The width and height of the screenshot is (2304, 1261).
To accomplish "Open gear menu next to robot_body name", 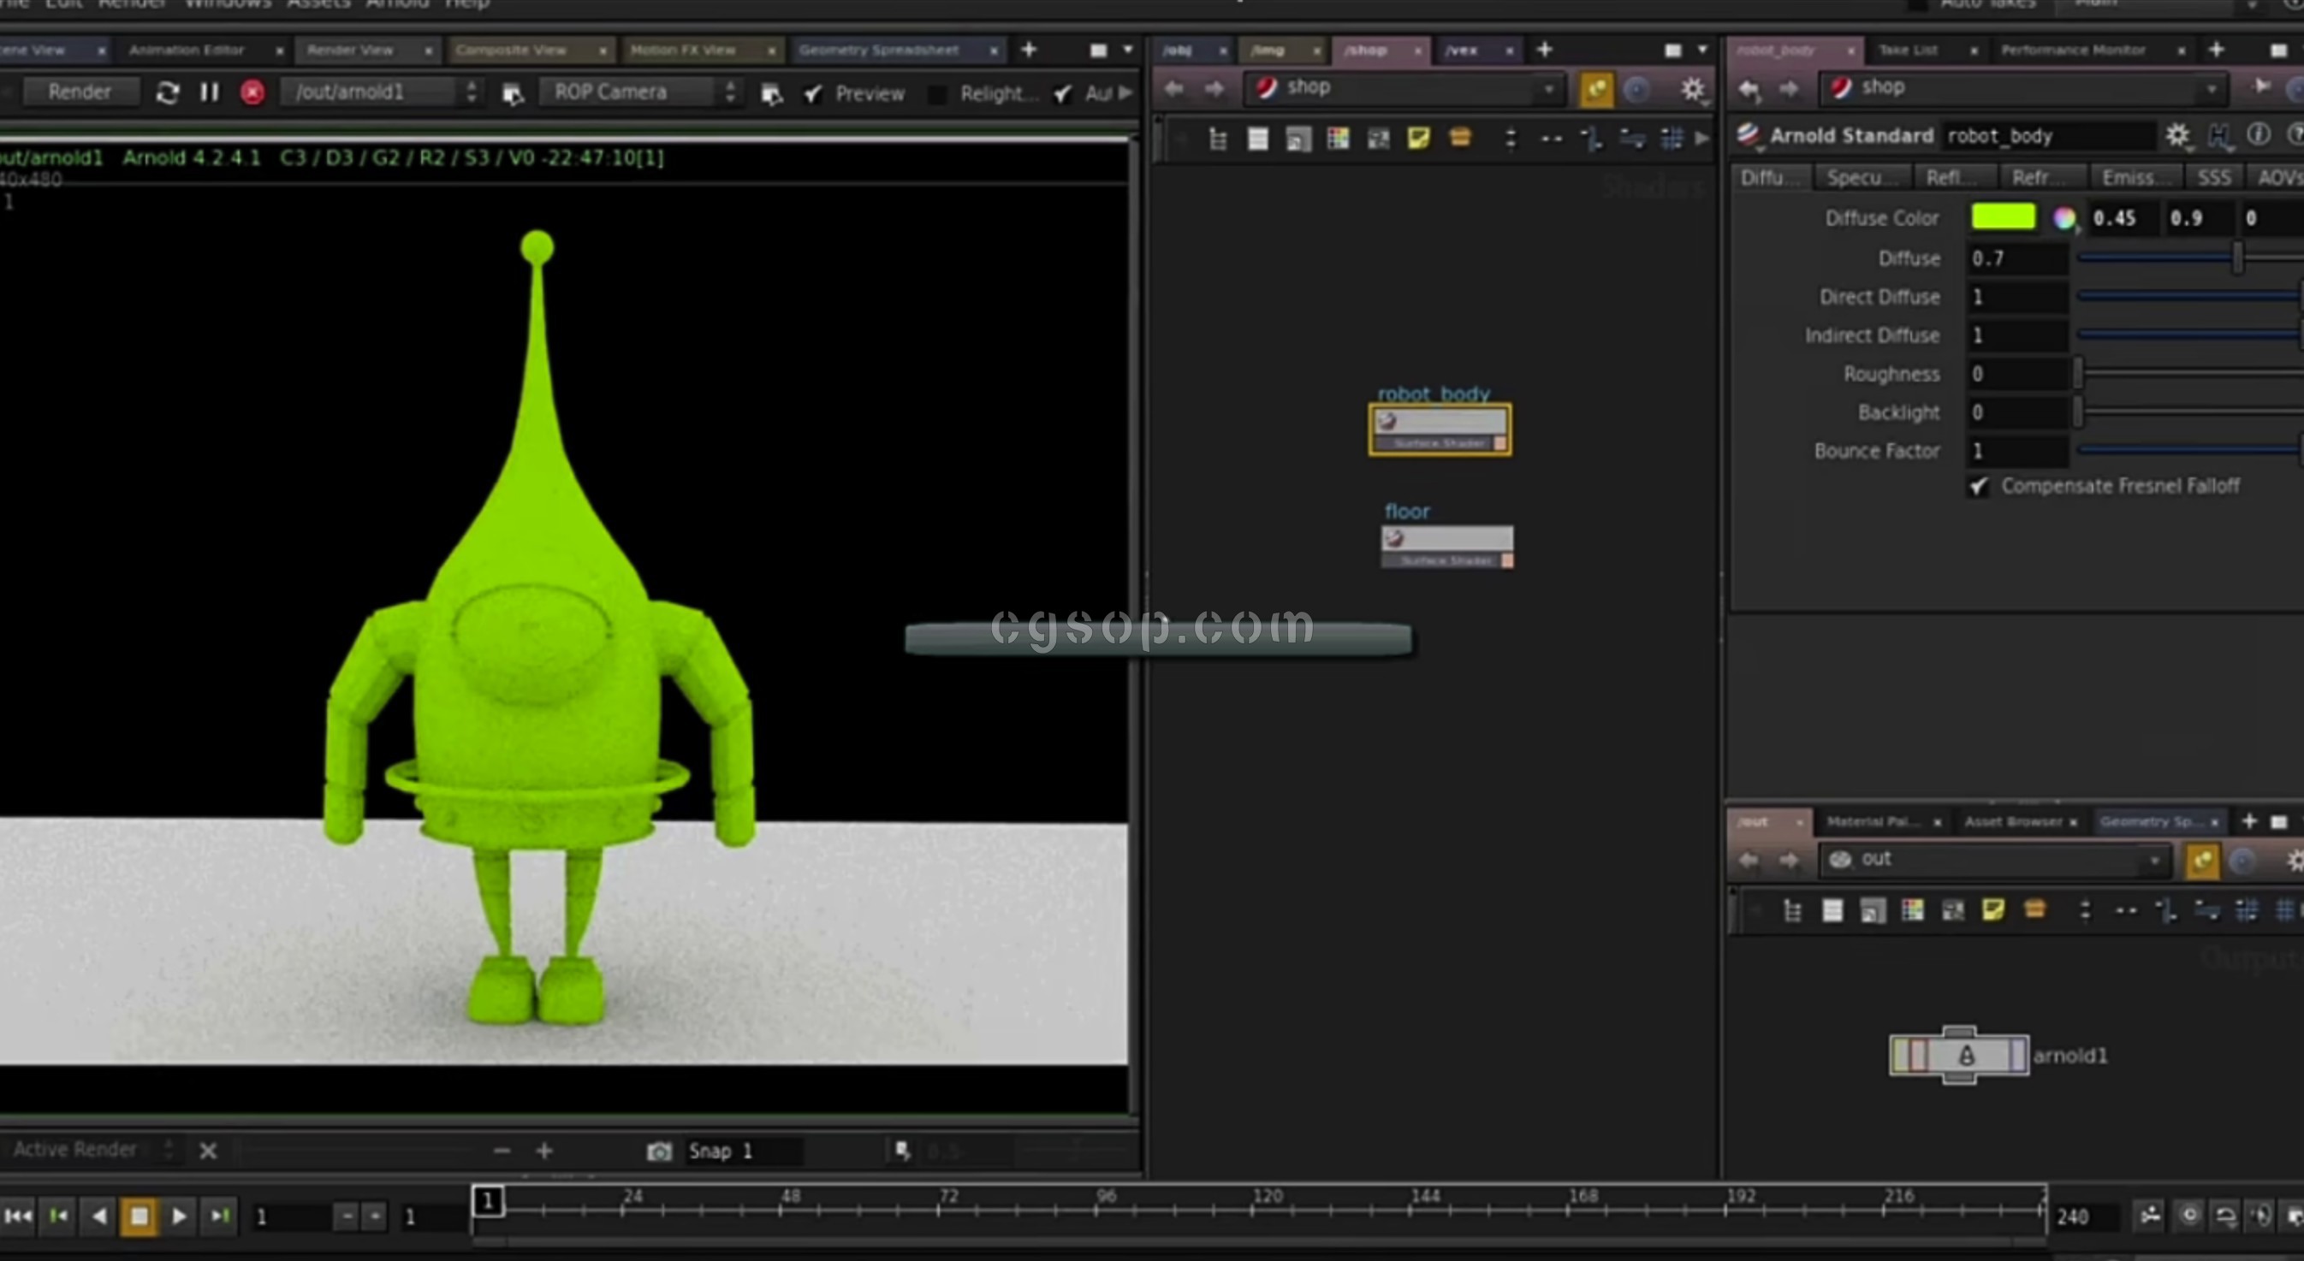I will click(2177, 136).
